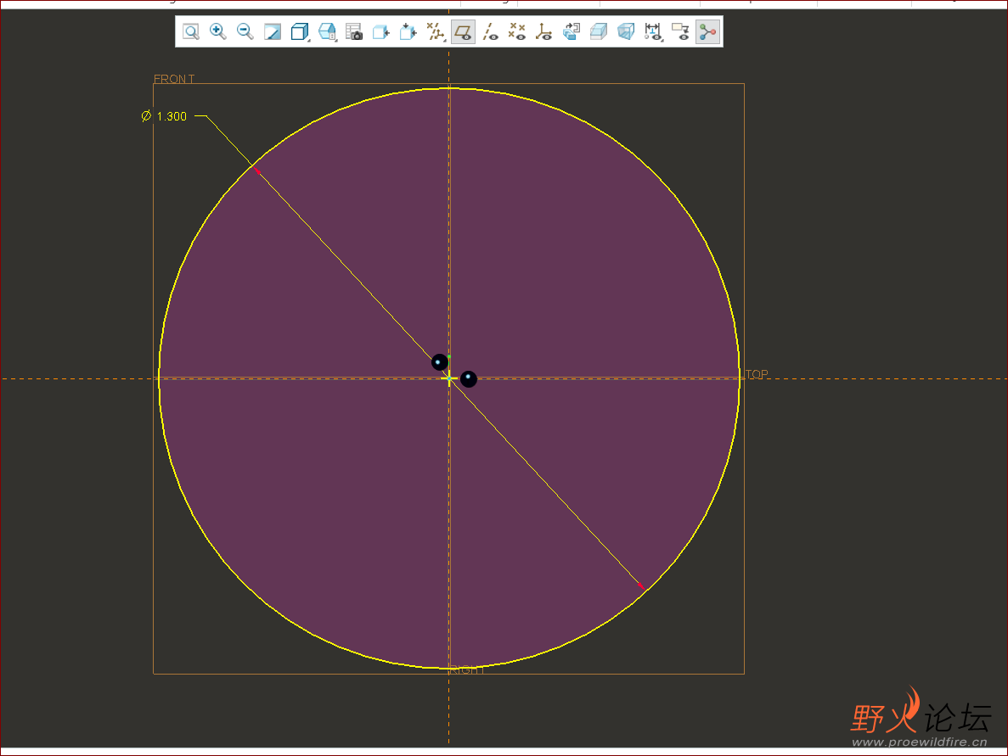Image resolution: width=1008 pixels, height=756 pixels.
Task: Click the perspective view box icon
Action: (626, 31)
